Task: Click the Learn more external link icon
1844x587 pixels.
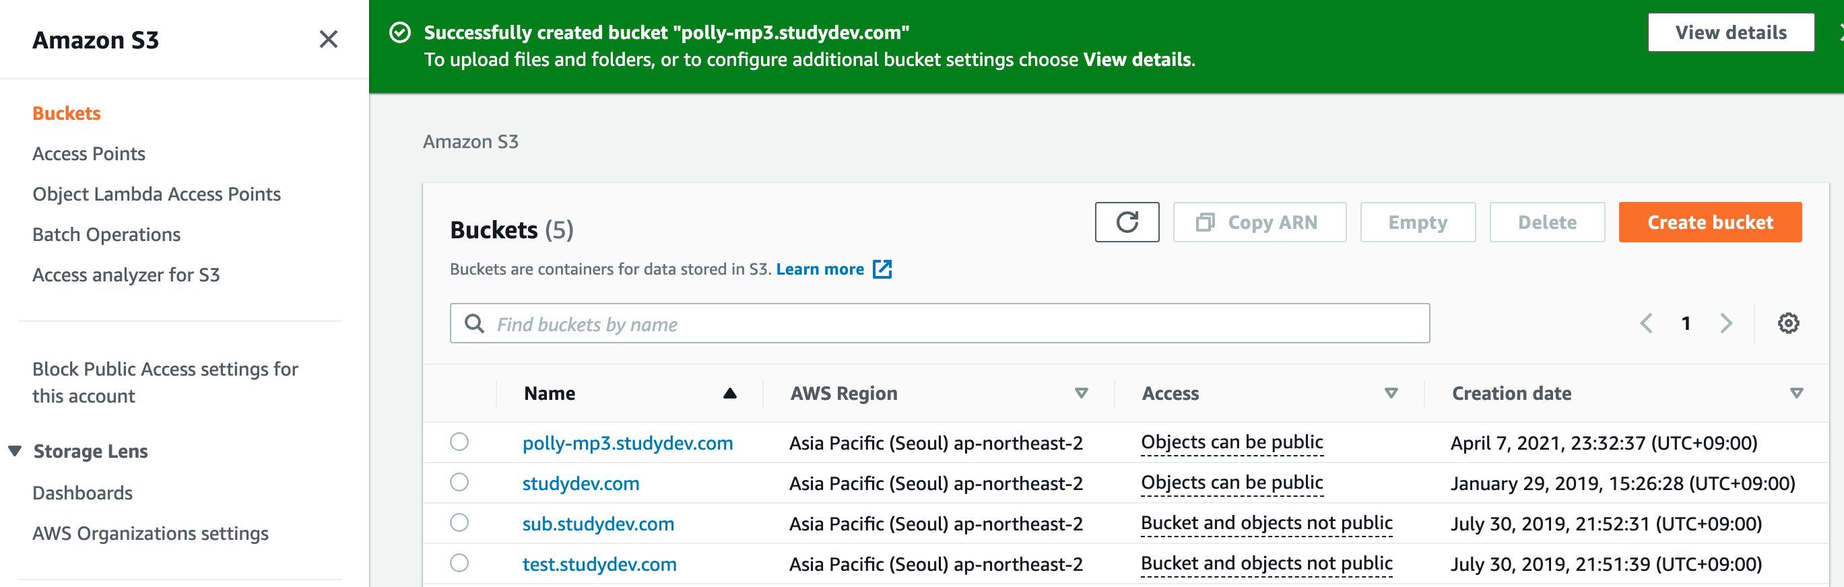Action: point(883,269)
